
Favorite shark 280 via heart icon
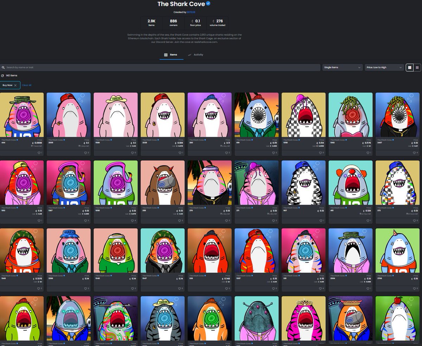[226, 153]
